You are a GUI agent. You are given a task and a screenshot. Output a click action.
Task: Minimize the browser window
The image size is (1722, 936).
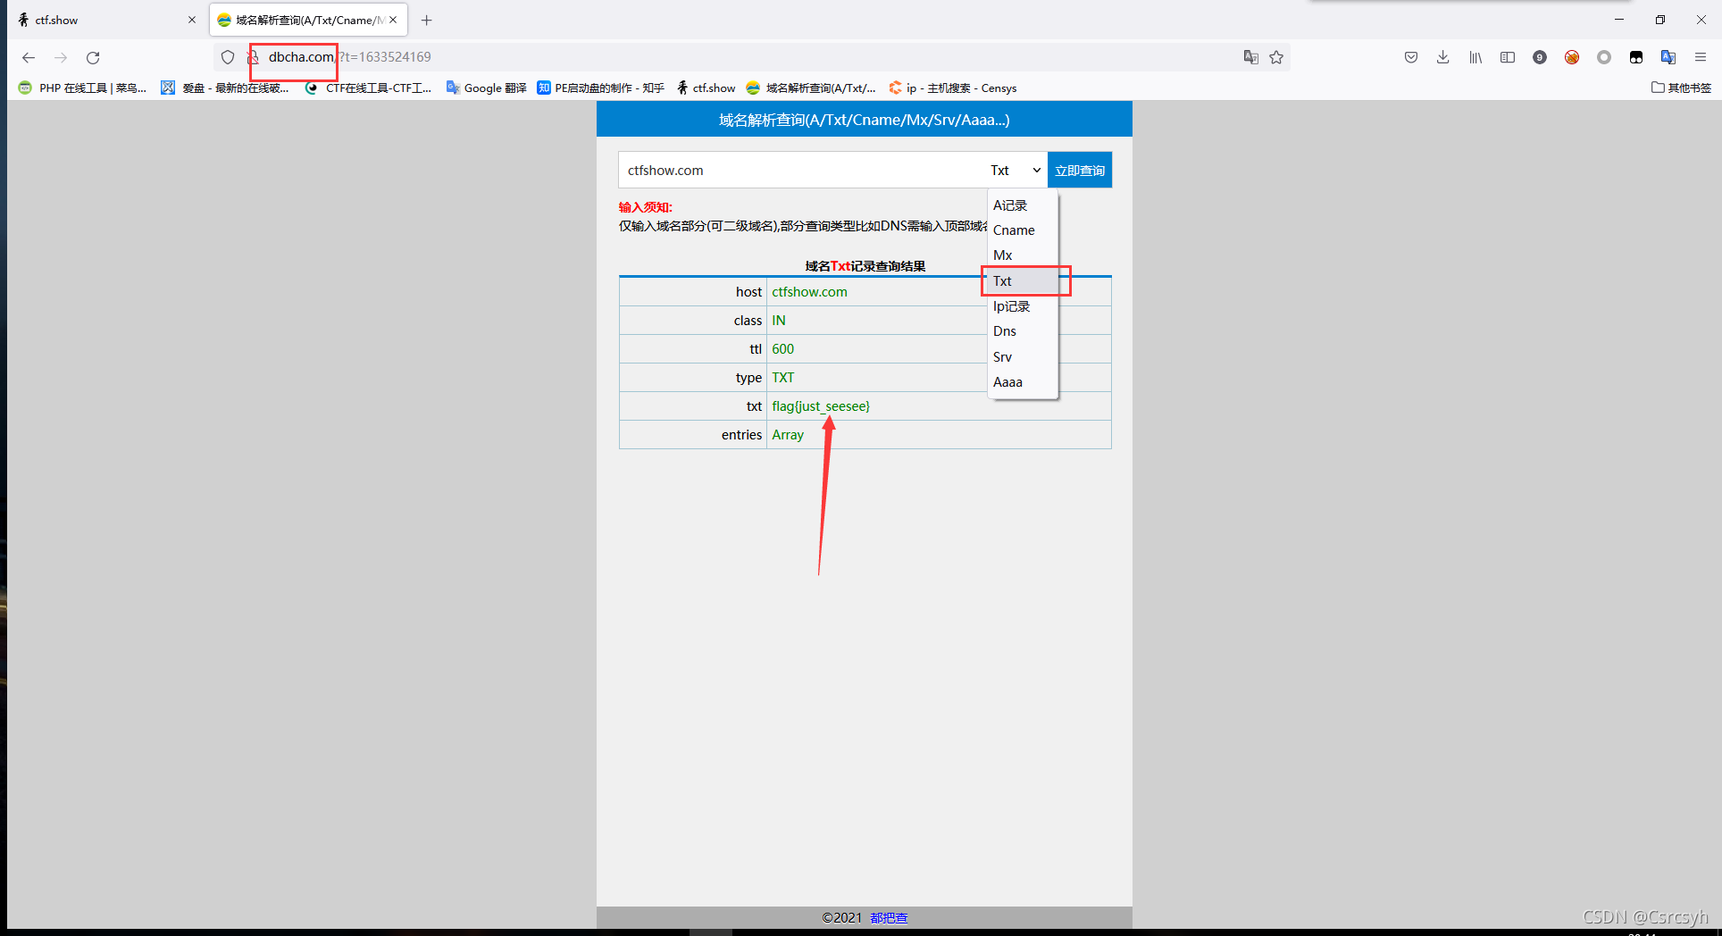coord(1619,20)
